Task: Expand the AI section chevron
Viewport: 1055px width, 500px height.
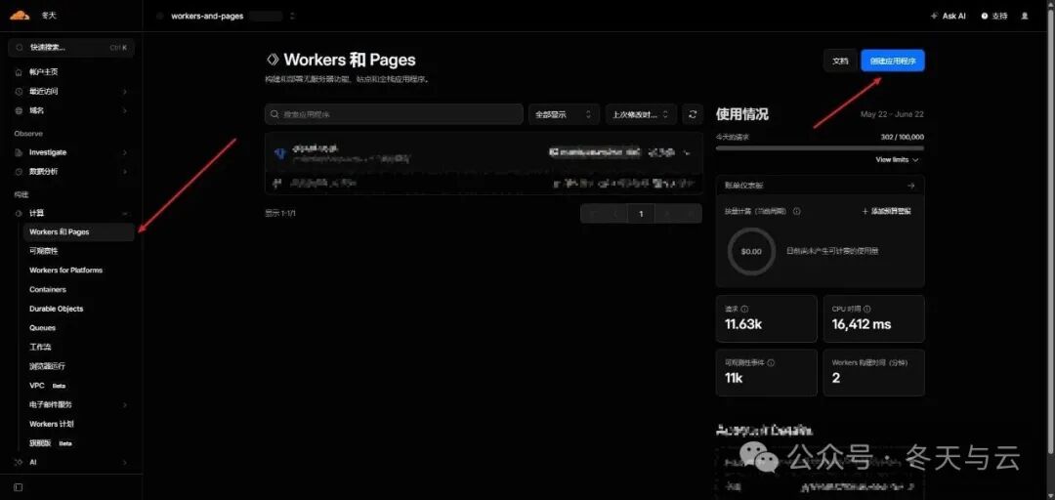Action: click(125, 463)
